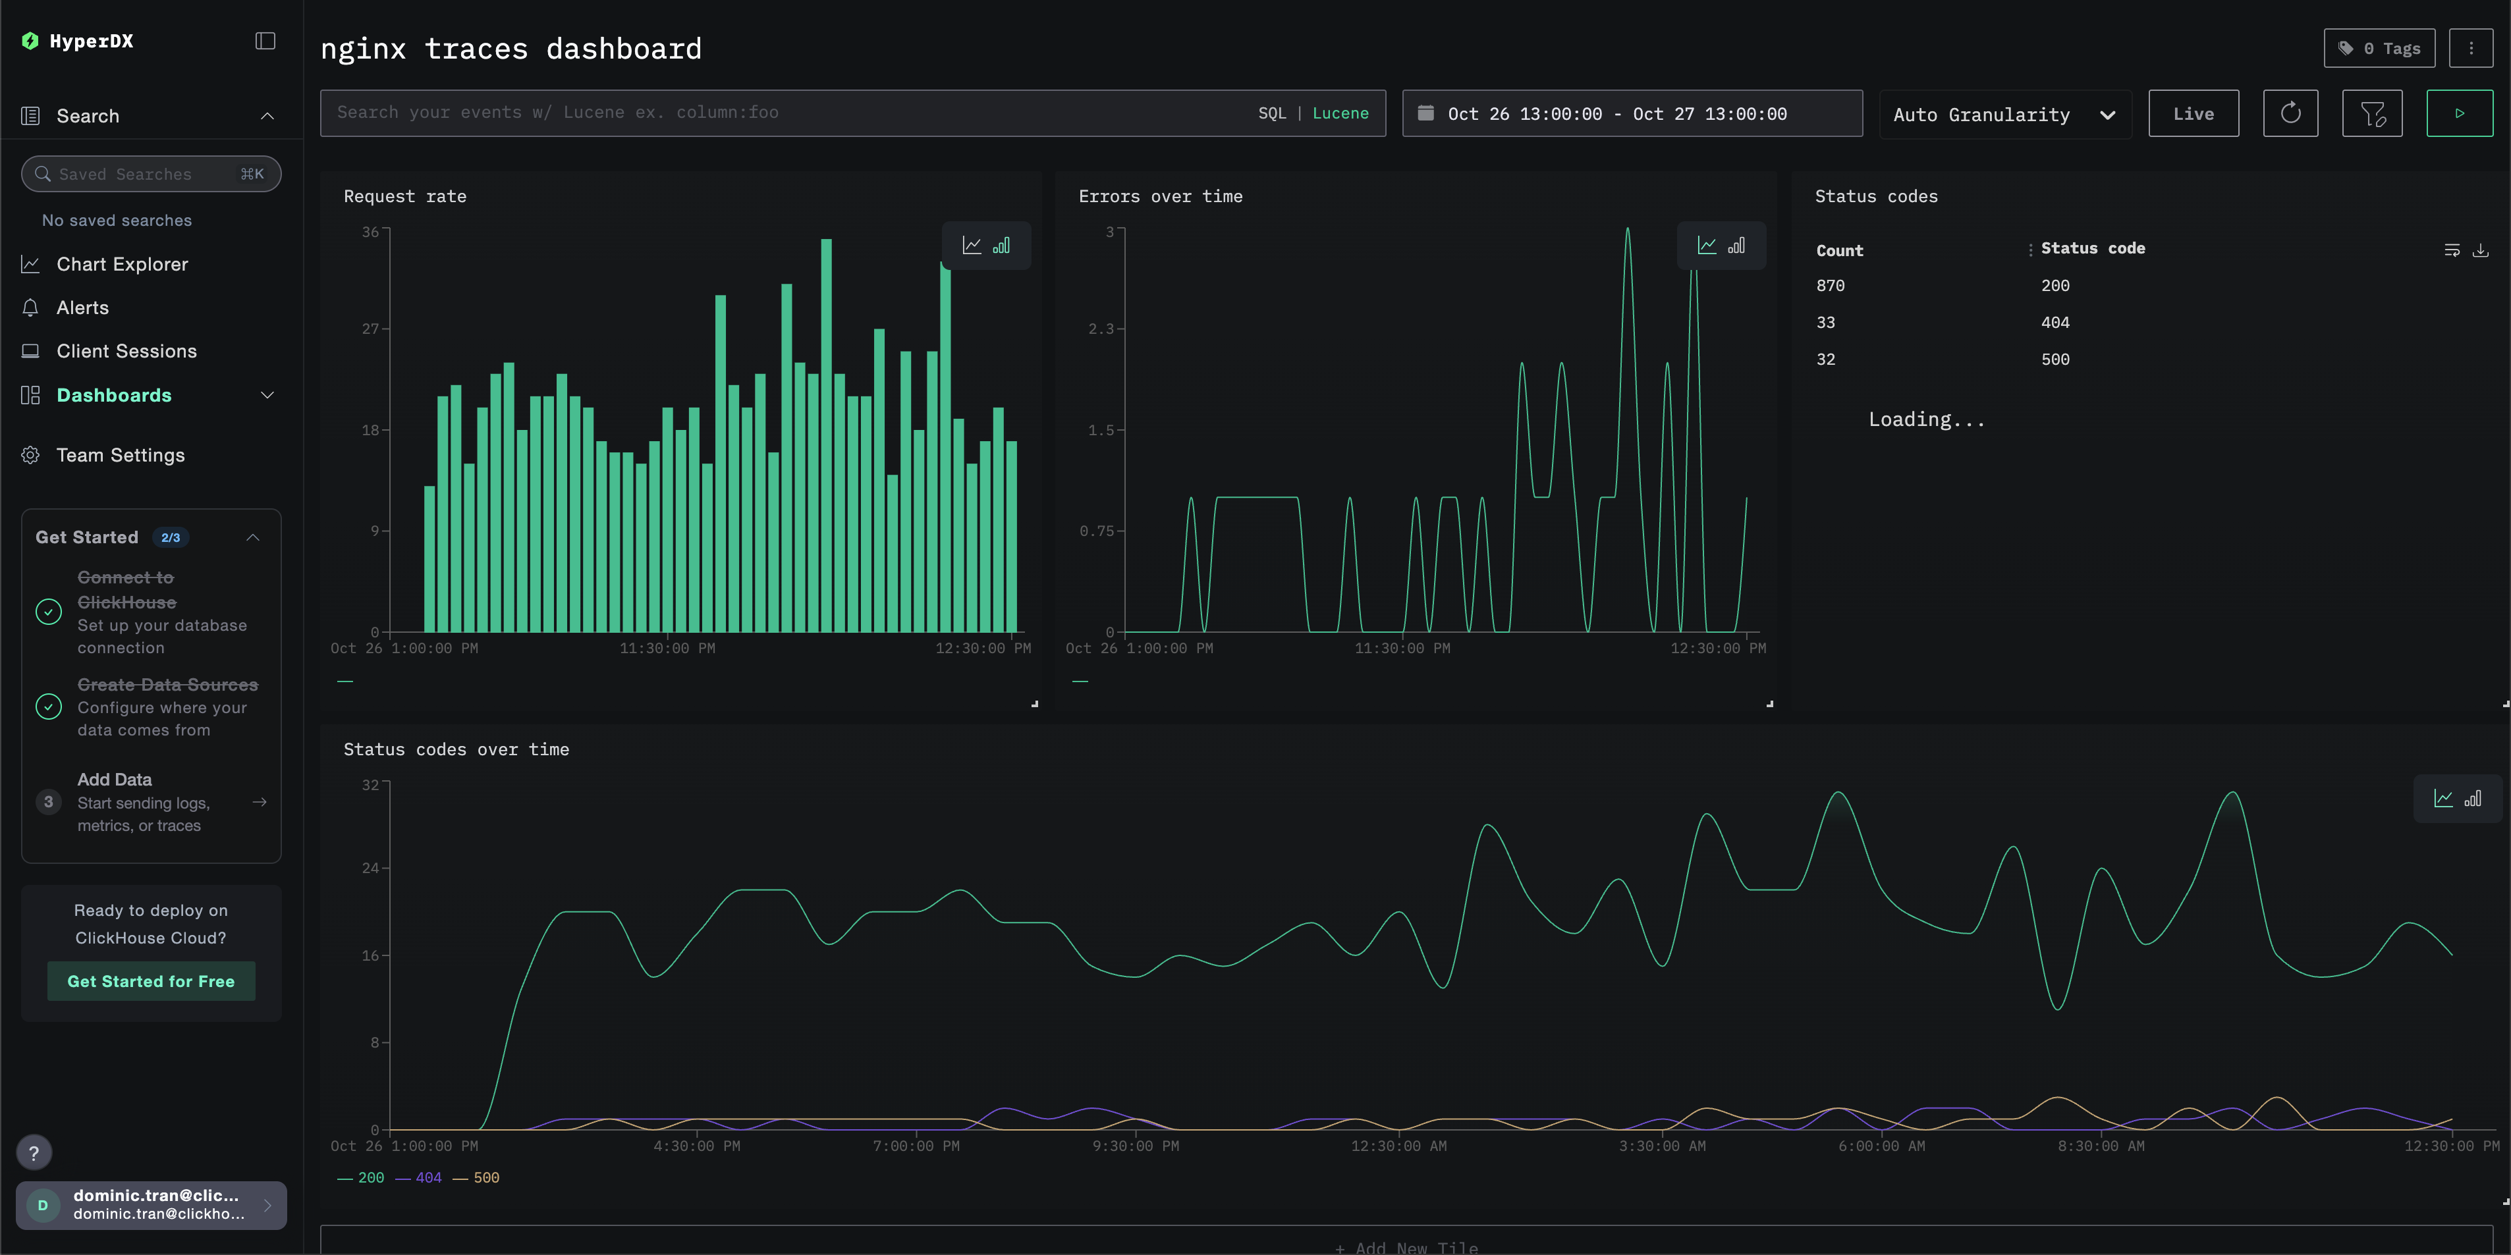Download the Status codes data
The image size is (2511, 1255).
[2480, 250]
